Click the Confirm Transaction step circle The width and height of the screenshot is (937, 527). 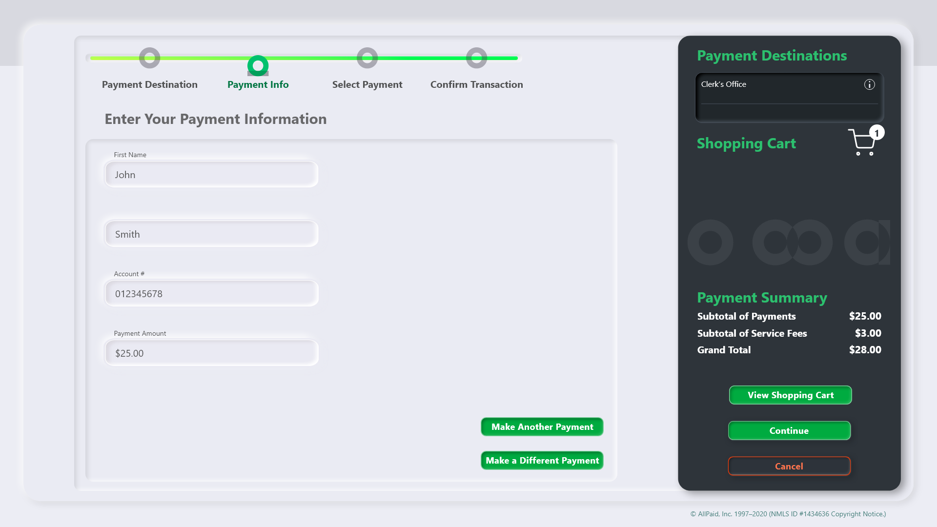(x=476, y=58)
